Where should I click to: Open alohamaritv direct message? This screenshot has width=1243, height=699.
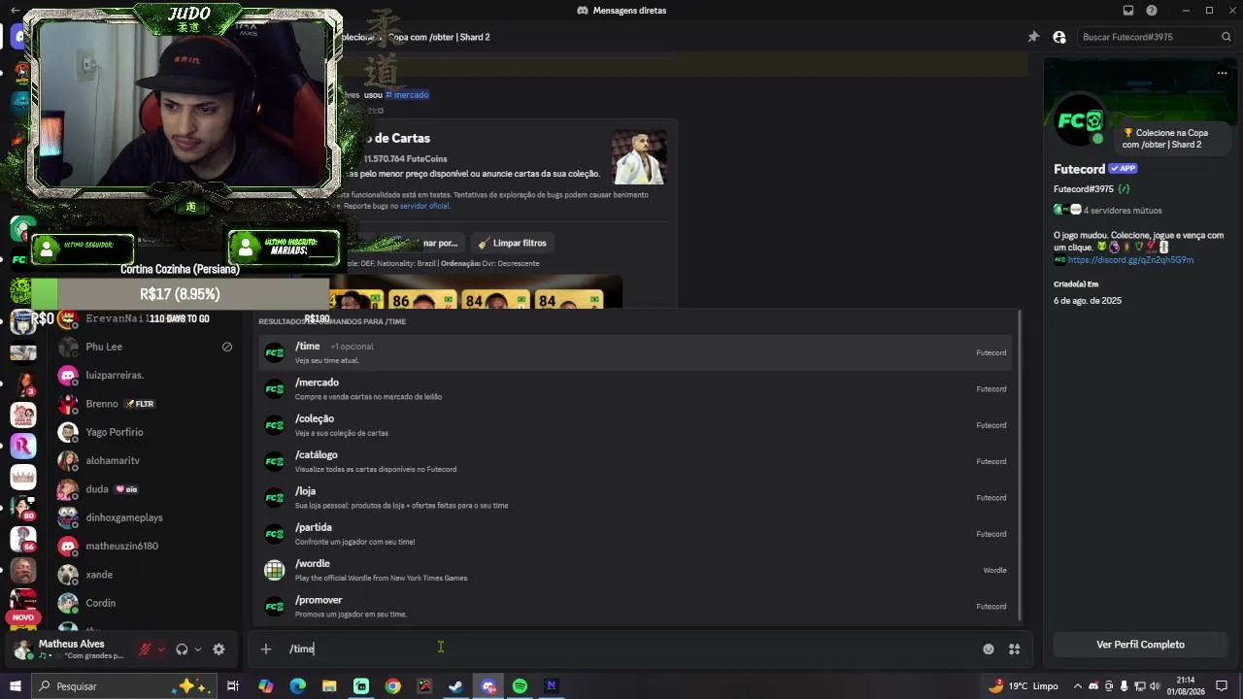coord(146,460)
